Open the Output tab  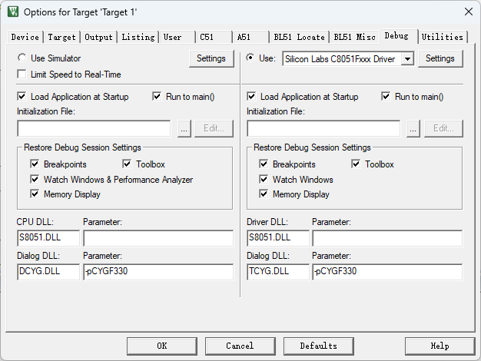pos(98,37)
